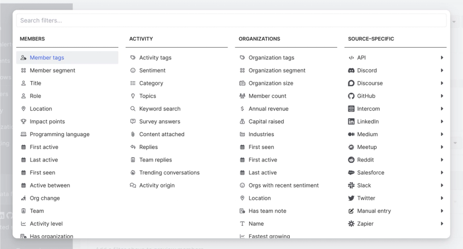Expand the Zapier submenu arrow

pyautogui.click(x=442, y=224)
